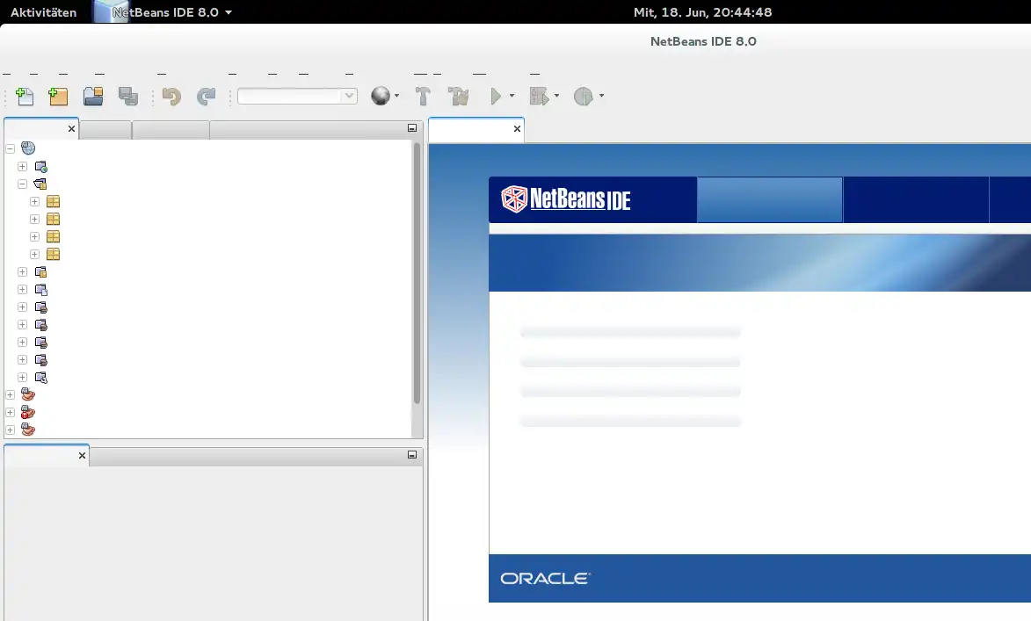Click the Run Project play icon

[x=496, y=96]
